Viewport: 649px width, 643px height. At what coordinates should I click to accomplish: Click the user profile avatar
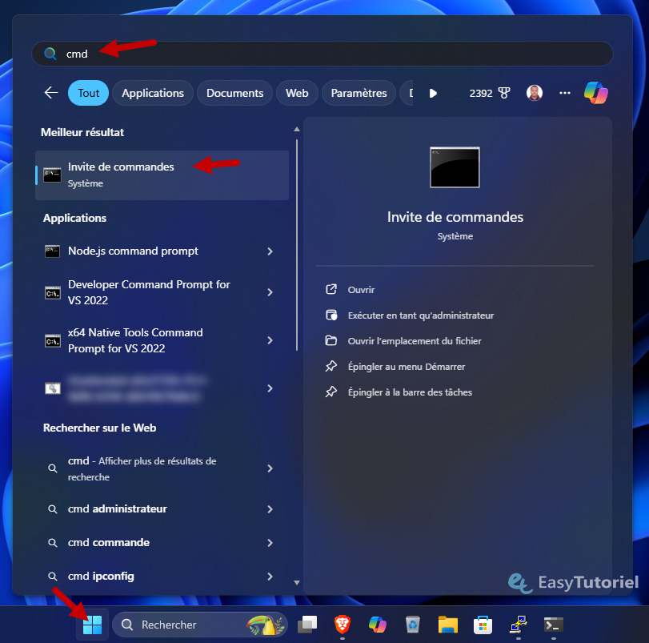point(535,93)
